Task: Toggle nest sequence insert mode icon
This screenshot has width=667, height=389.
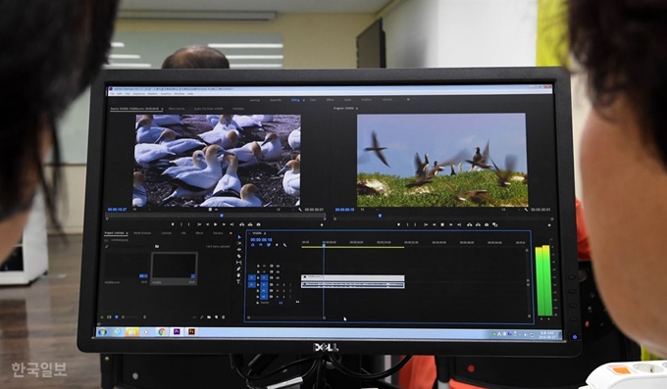Action: point(253,245)
